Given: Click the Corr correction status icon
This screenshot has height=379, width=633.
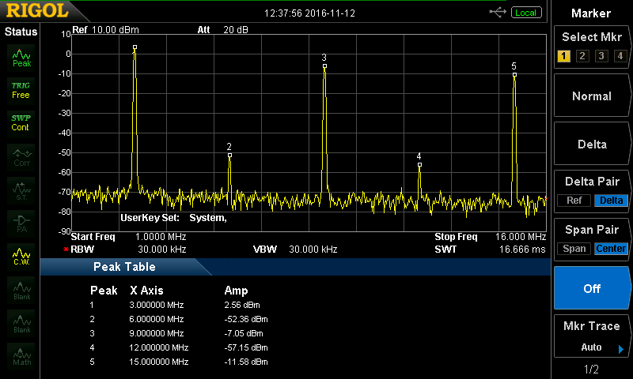Looking at the screenshot, I should 21,156.
